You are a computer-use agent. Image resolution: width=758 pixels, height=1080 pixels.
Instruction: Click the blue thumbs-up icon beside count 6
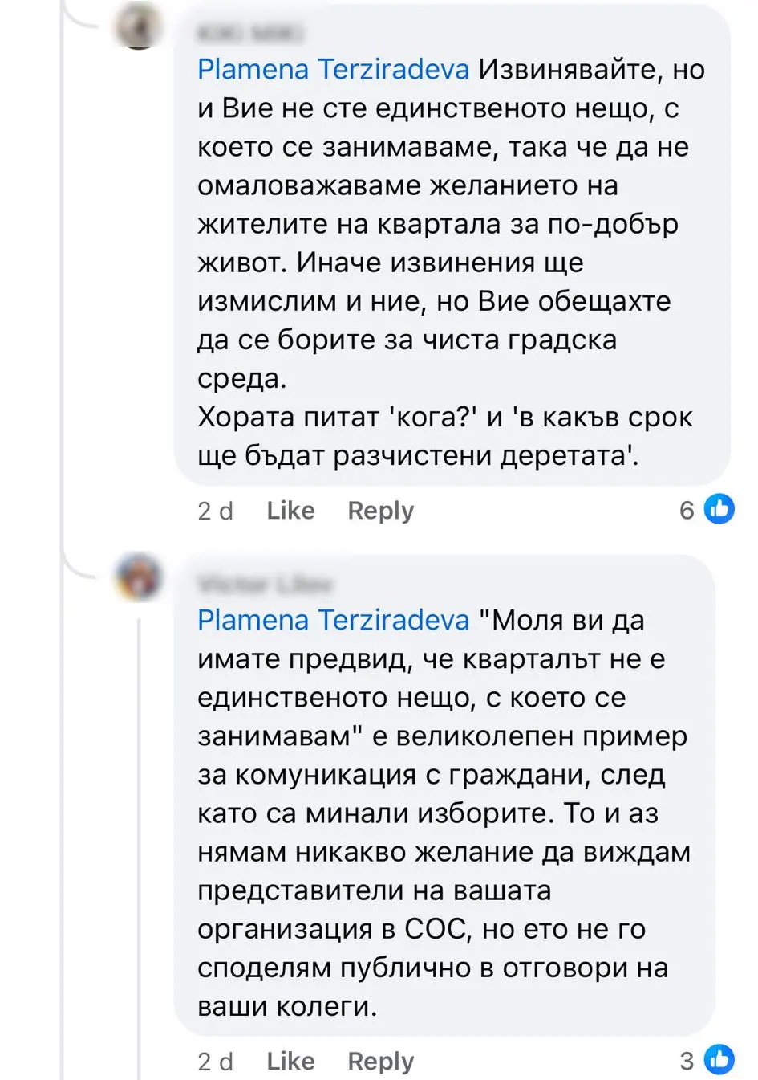719,509
